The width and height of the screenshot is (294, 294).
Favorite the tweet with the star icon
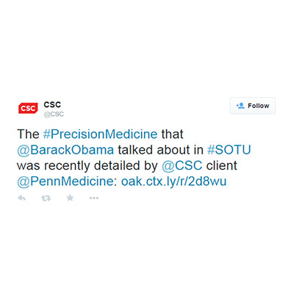pyautogui.click(x=70, y=198)
